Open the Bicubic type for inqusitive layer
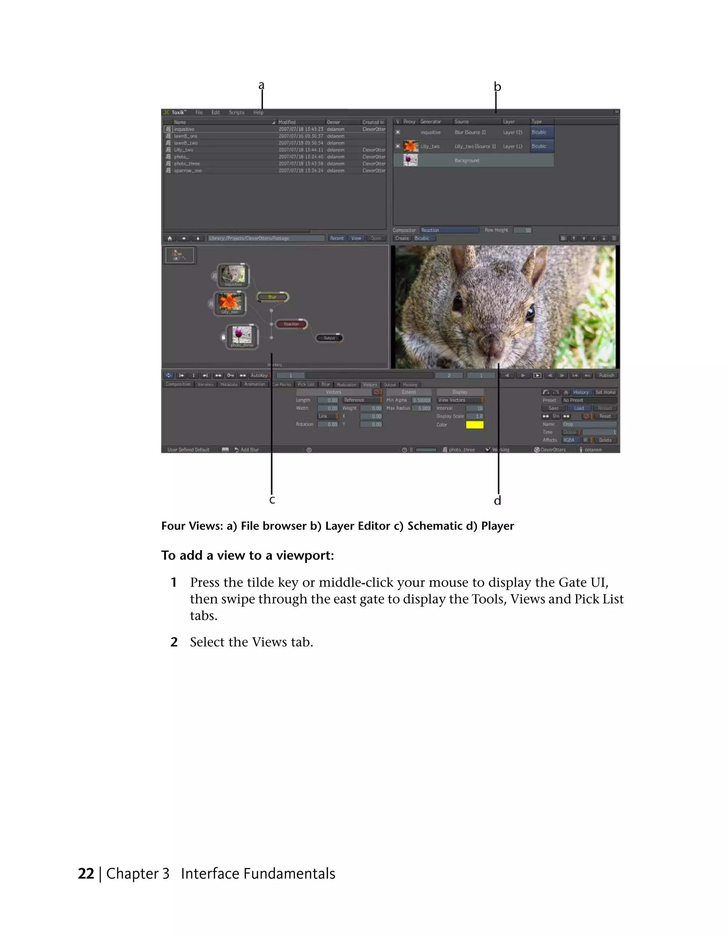The image size is (728, 936). coord(542,132)
